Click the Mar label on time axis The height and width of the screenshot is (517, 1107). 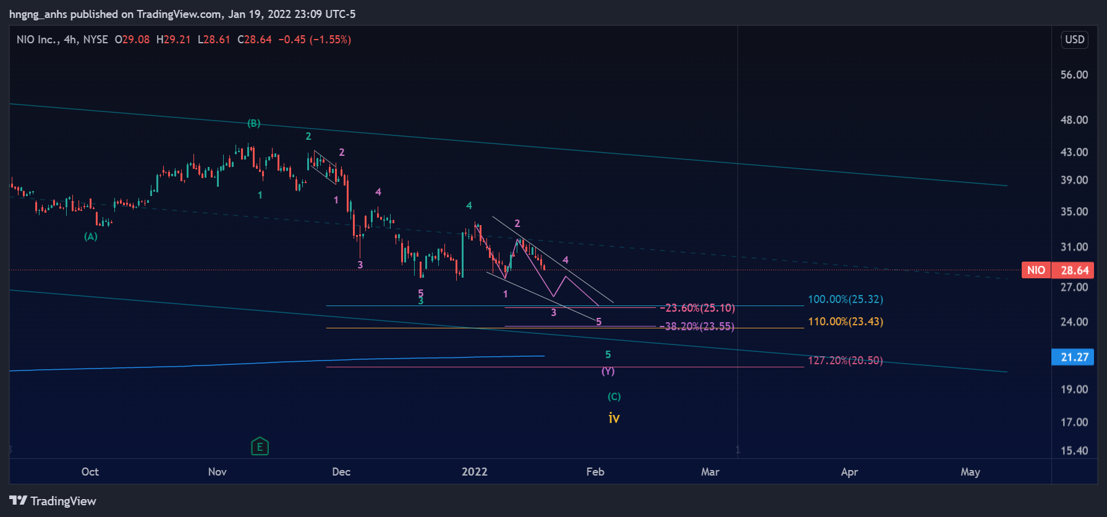[710, 472]
